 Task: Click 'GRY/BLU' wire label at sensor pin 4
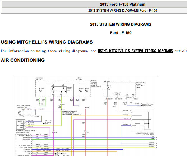point(126,125)
